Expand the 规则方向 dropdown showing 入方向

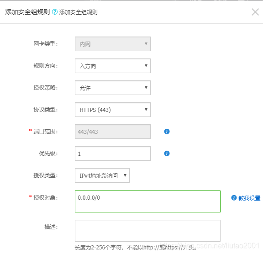(x=113, y=66)
